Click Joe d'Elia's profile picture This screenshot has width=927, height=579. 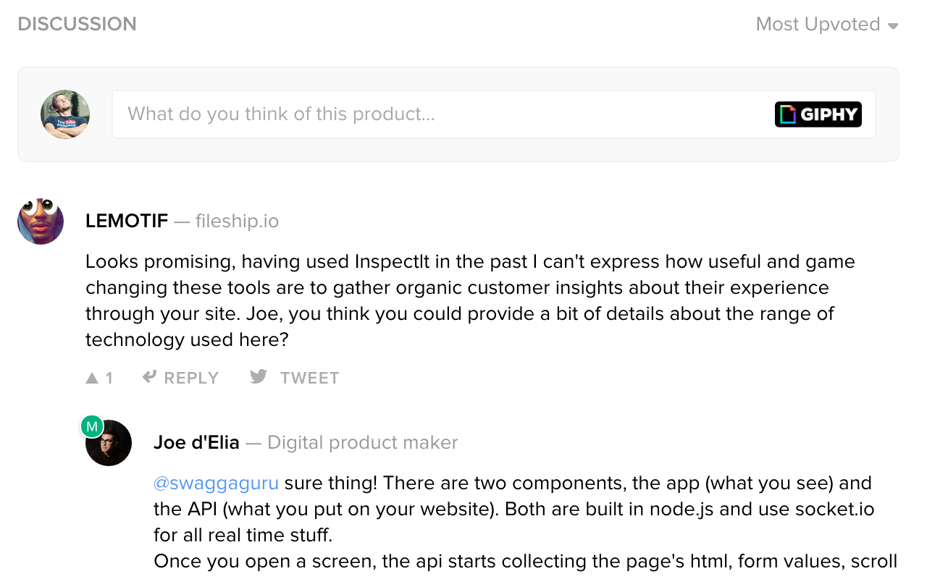pyautogui.click(x=108, y=442)
